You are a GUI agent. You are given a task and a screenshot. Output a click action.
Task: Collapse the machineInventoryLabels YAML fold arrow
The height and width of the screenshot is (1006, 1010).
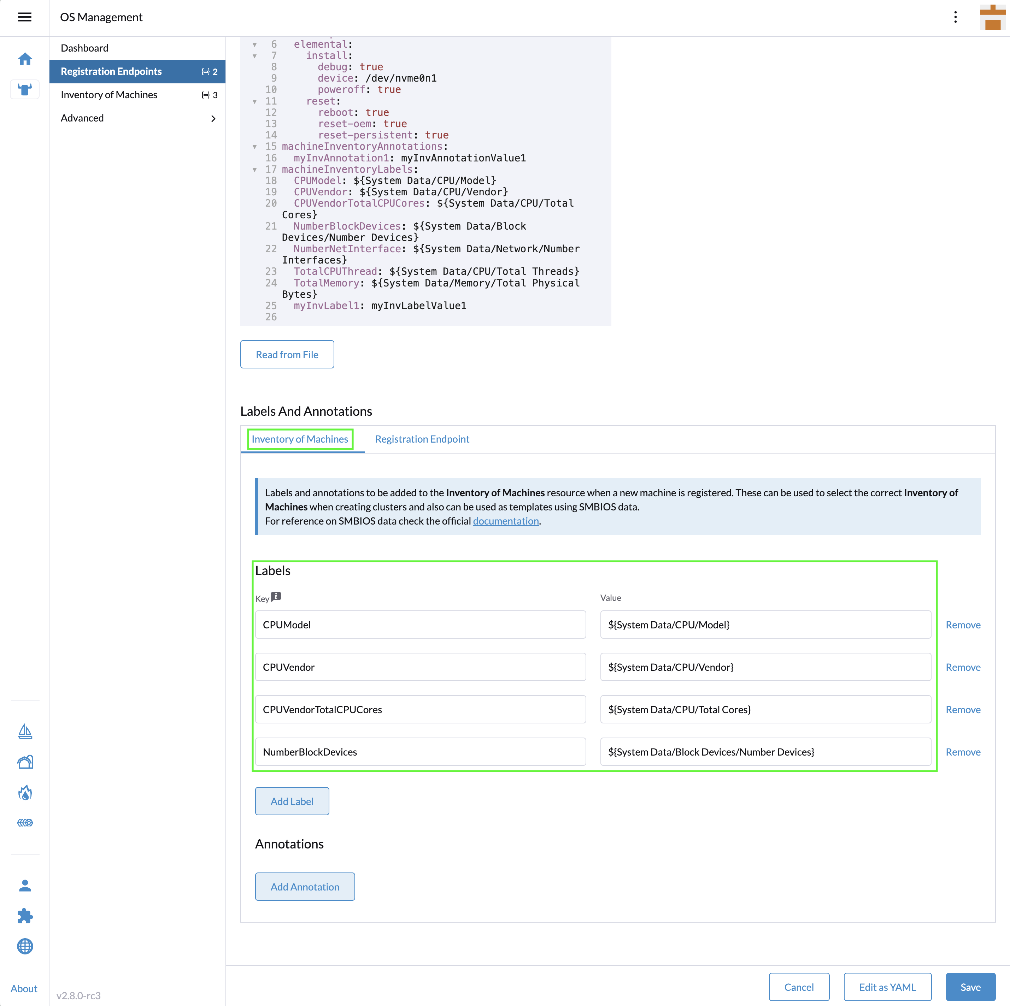(254, 169)
